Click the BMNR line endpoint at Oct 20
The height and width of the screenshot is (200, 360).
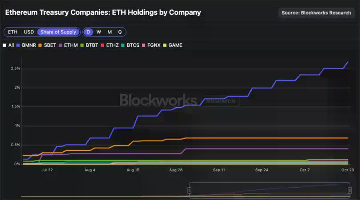click(x=348, y=62)
